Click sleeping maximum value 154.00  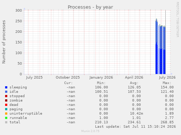167,87
